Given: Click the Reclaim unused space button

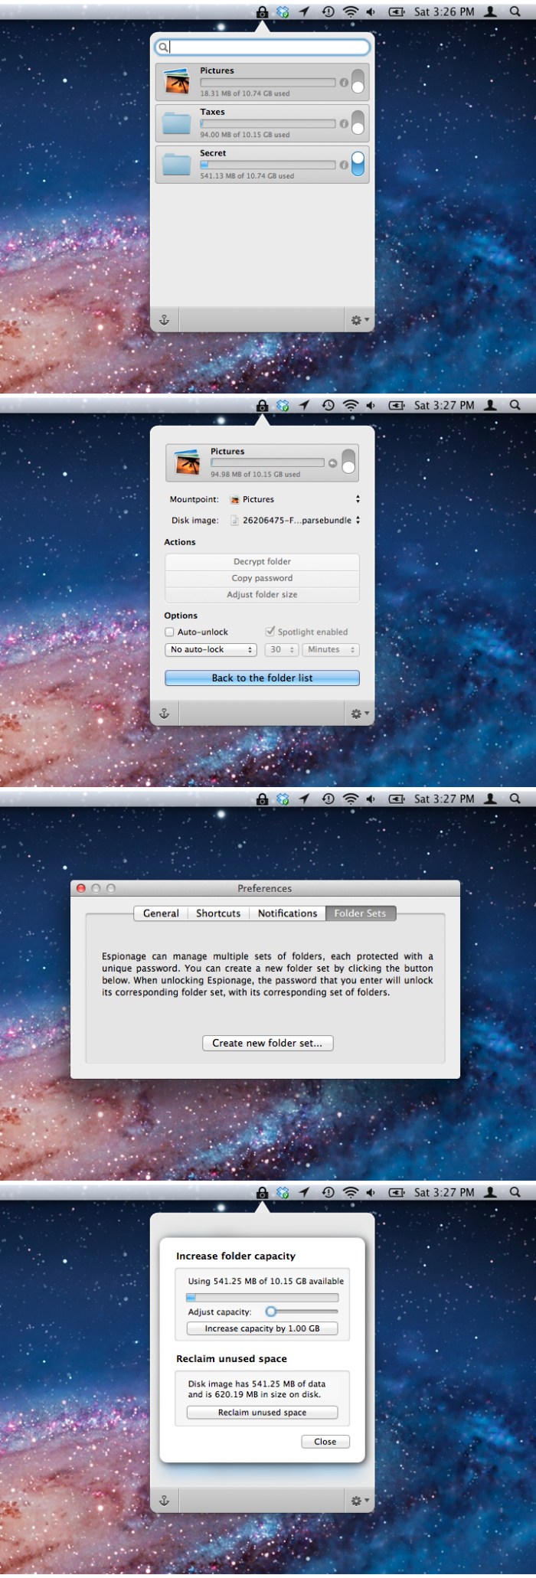Looking at the screenshot, I should (x=262, y=1413).
